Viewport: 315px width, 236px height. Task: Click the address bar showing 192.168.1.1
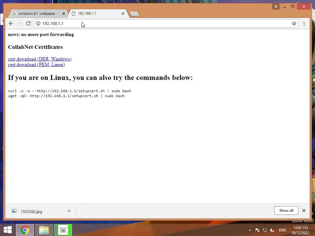point(166,23)
